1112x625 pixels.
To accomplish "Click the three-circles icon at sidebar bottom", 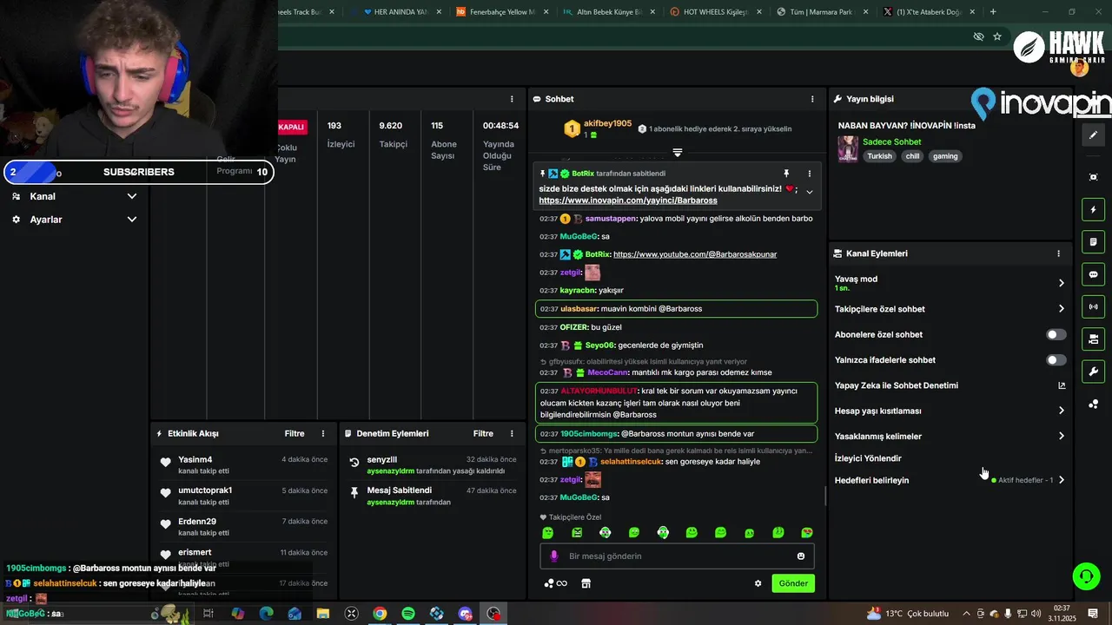I will [x=1093, y=405].
